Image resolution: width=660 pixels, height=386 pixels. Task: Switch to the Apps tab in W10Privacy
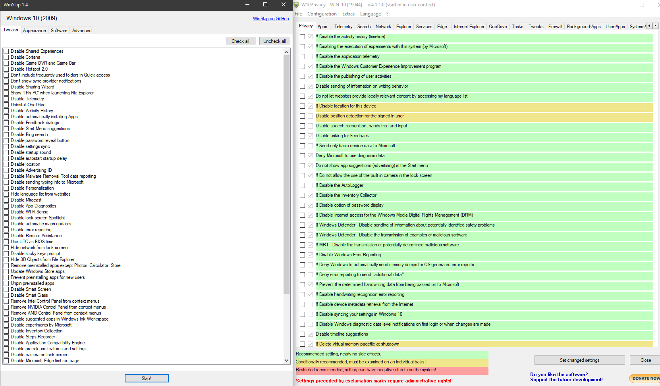tap(322, 27)
